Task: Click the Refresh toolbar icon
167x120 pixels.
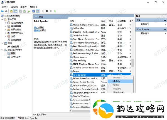Action: pos(24,11)
